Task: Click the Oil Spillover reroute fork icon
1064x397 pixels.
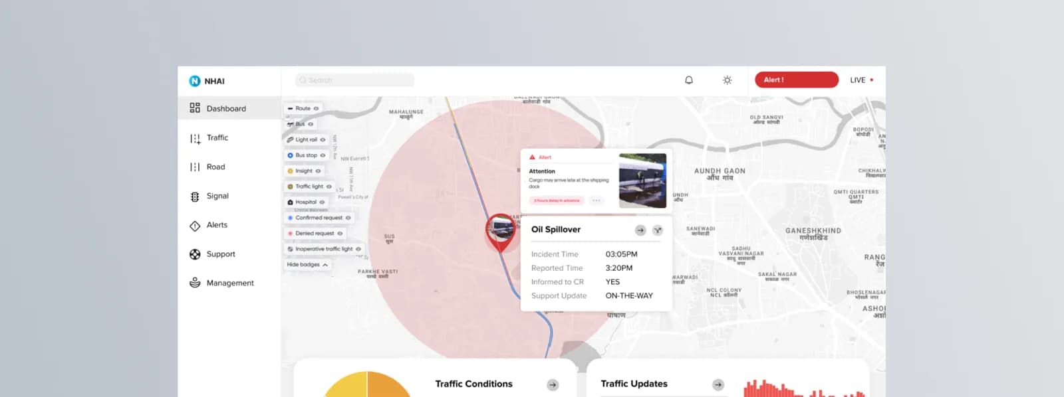Action: [658, 230]
